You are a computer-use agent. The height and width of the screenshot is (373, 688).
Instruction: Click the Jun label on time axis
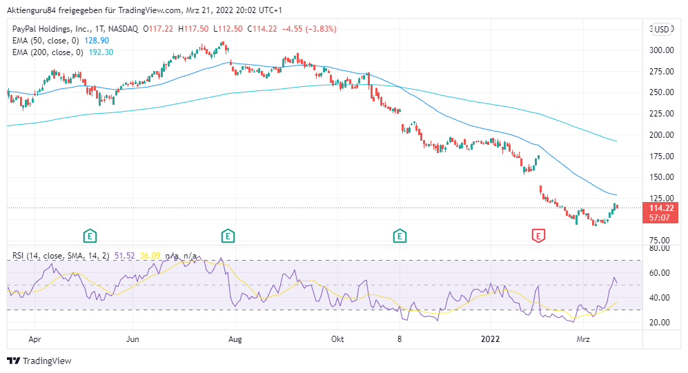coord(132,339)
